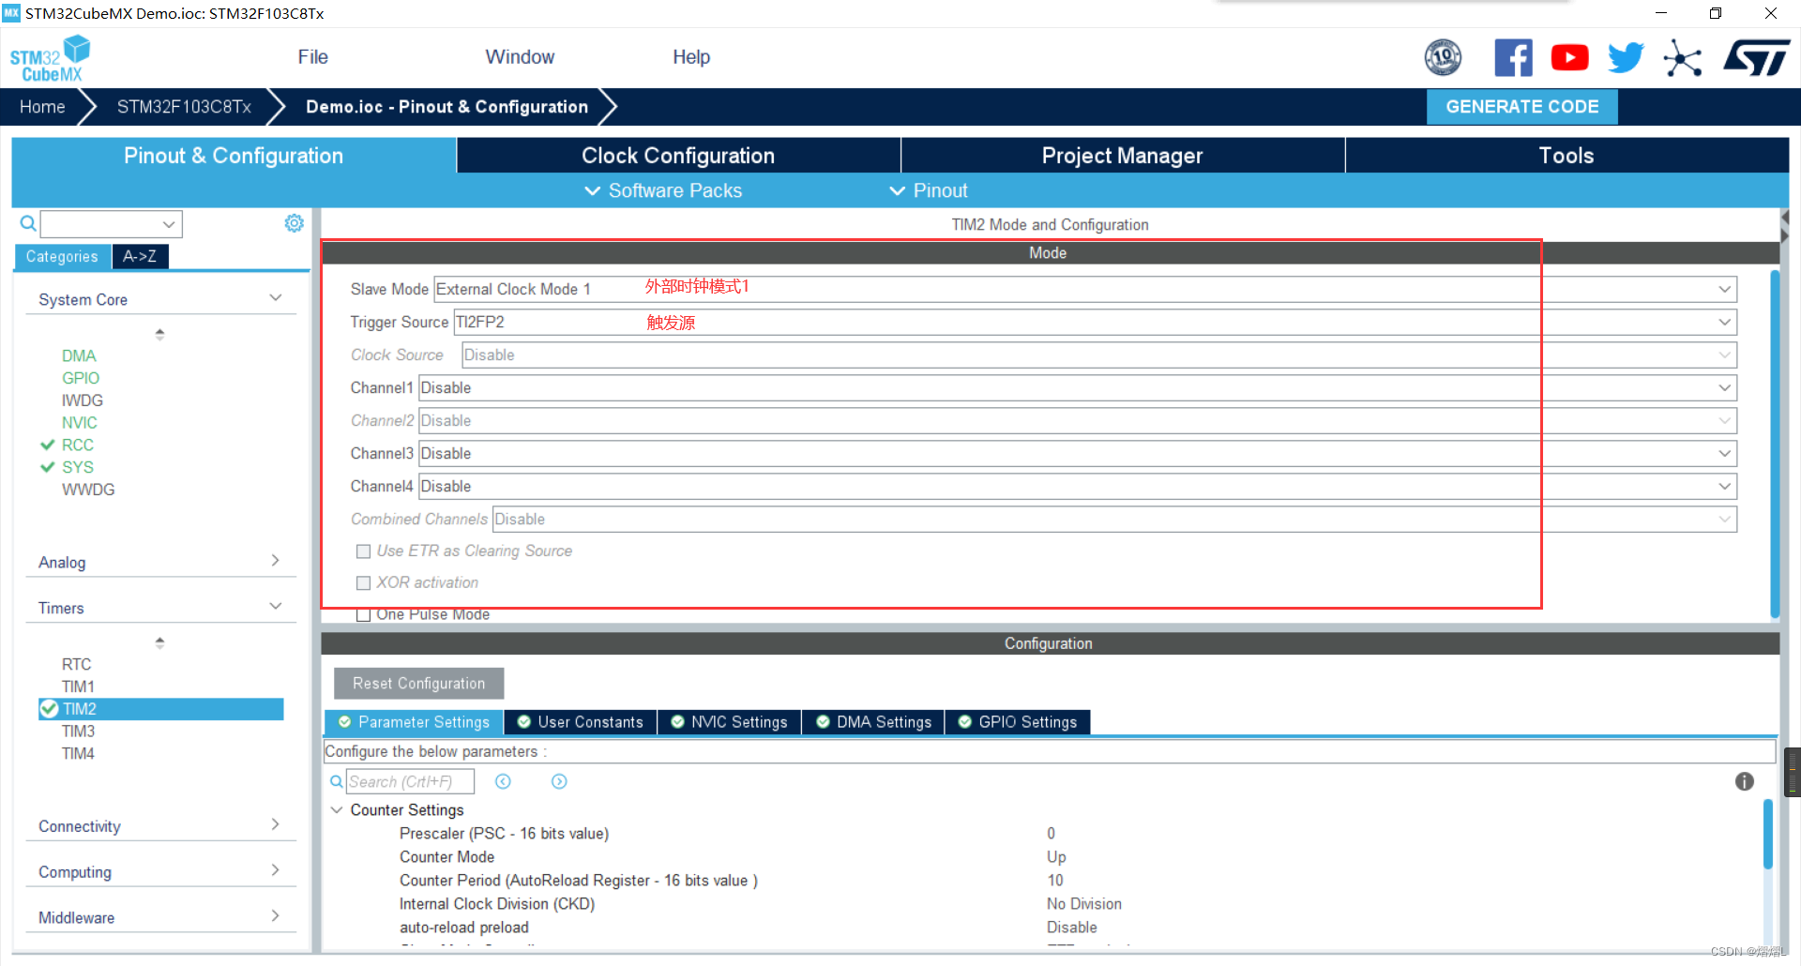Go to STM32F103C8Tx breadcrumb

click(x=184, y=107)
